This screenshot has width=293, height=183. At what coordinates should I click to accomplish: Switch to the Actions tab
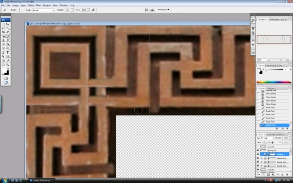271,88
